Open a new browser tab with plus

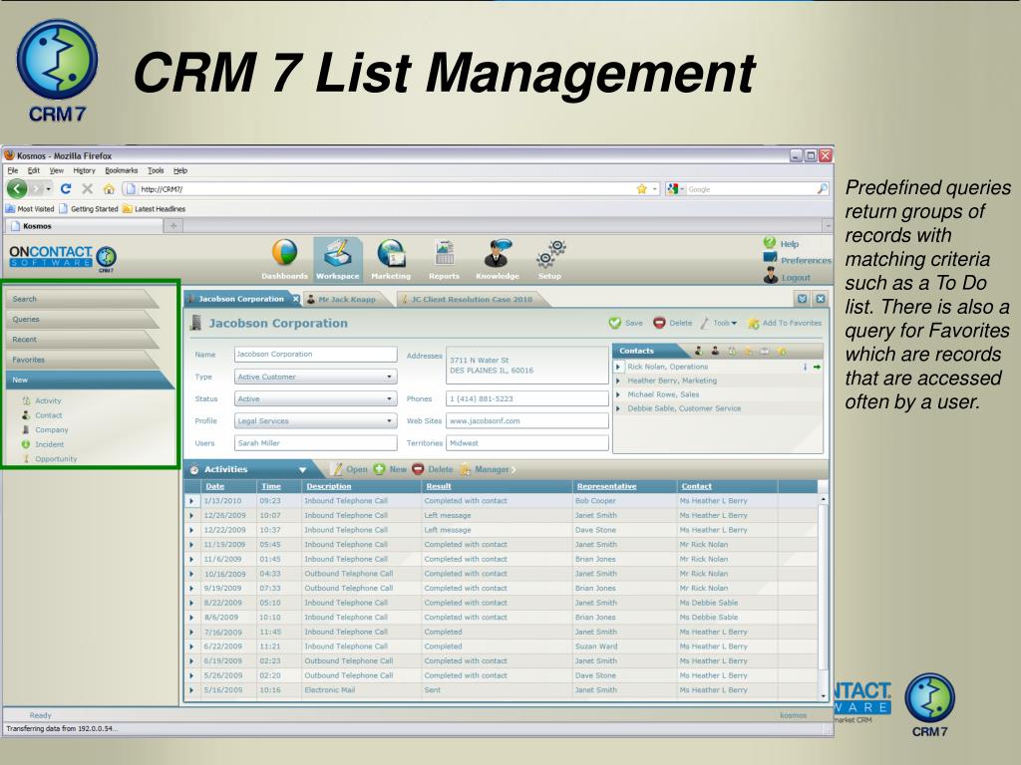click(x=173, y=226)
